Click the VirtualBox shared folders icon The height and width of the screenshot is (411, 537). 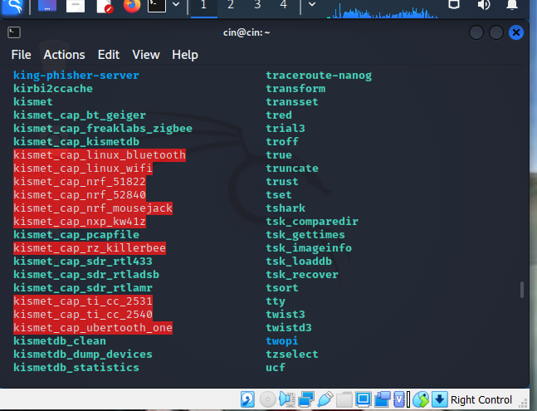[344, 399]
